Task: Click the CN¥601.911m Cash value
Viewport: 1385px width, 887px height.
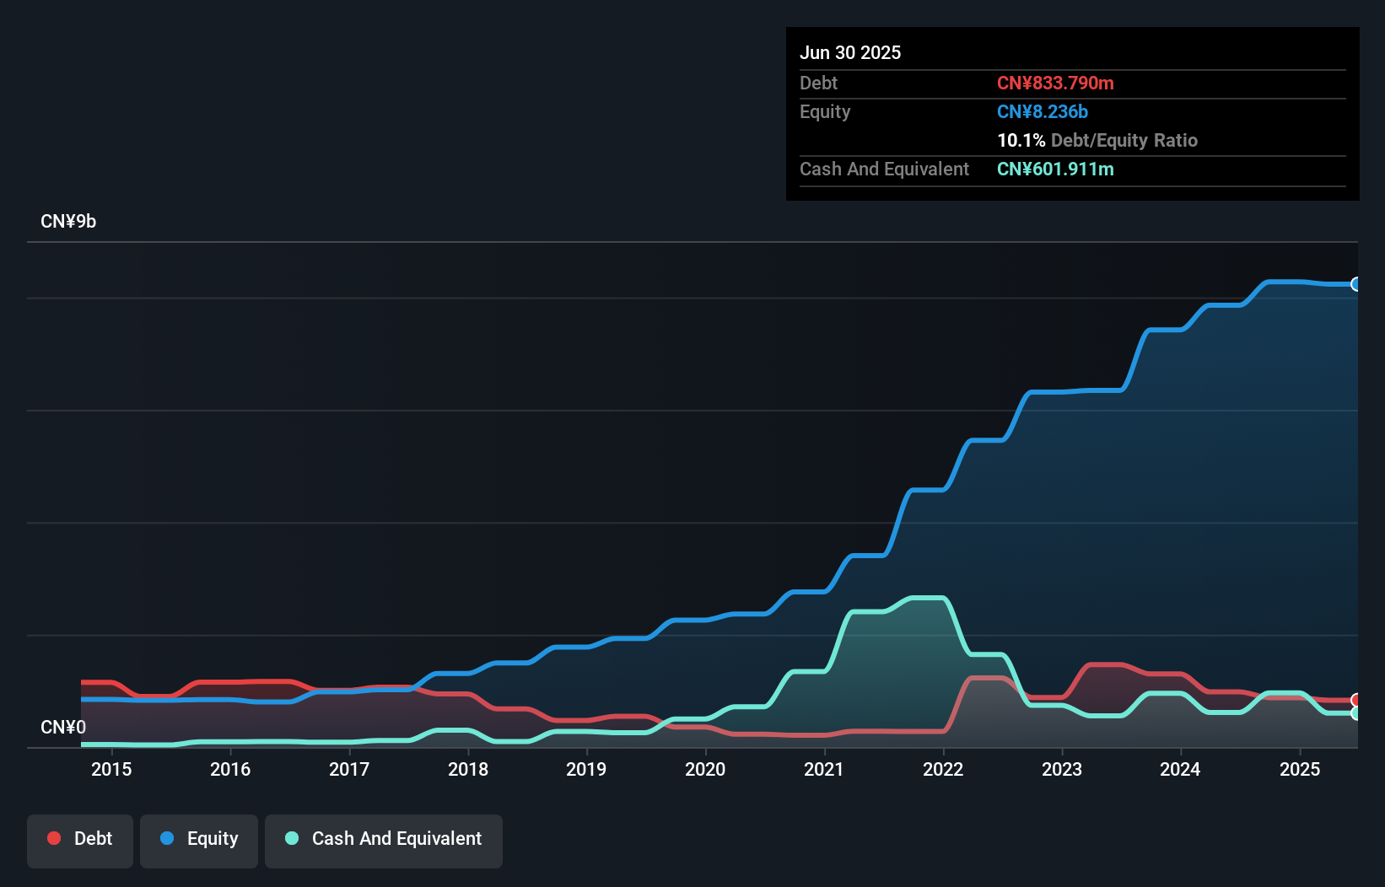Action: (1055, 169)
